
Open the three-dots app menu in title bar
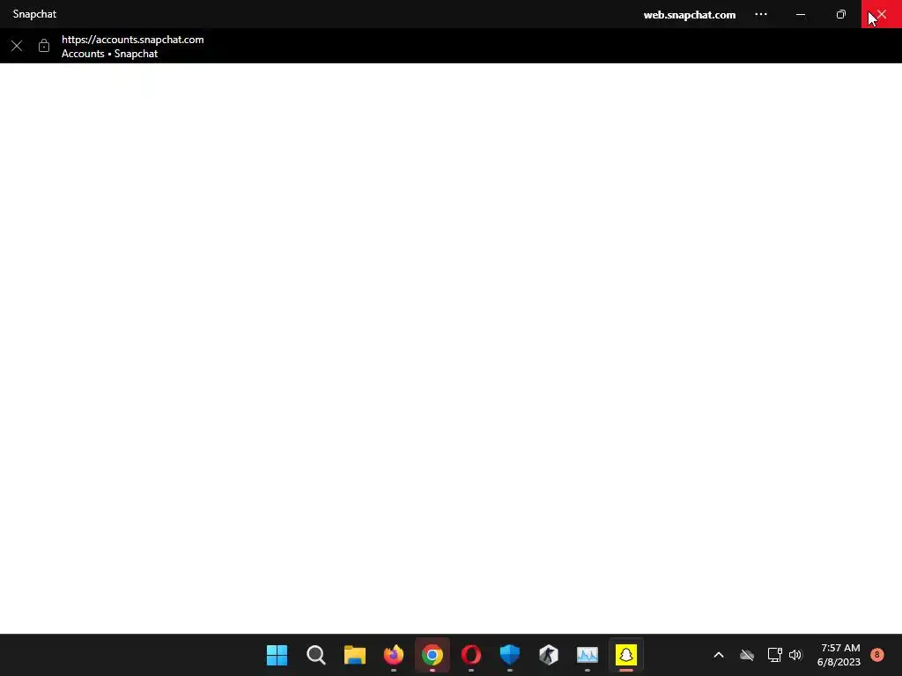pos(760,14)
